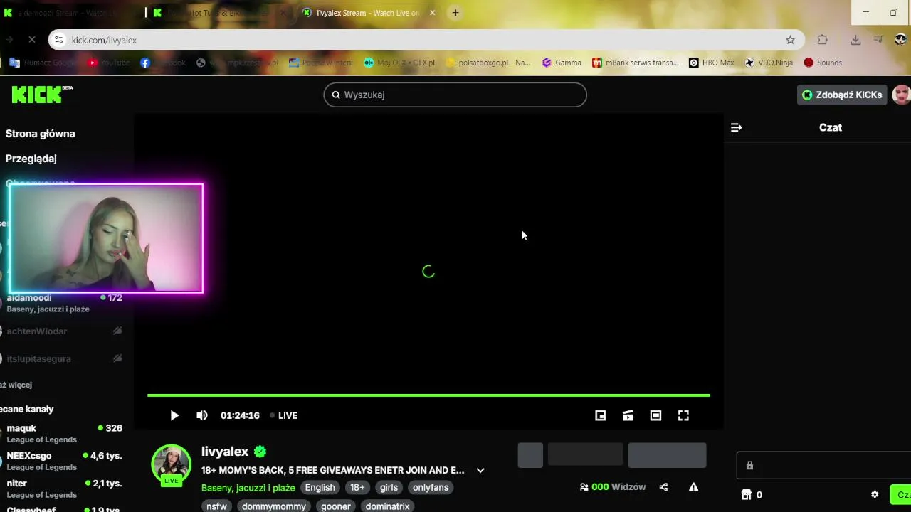
Task: Open the Chrome profile avatar
Action: 901,40
